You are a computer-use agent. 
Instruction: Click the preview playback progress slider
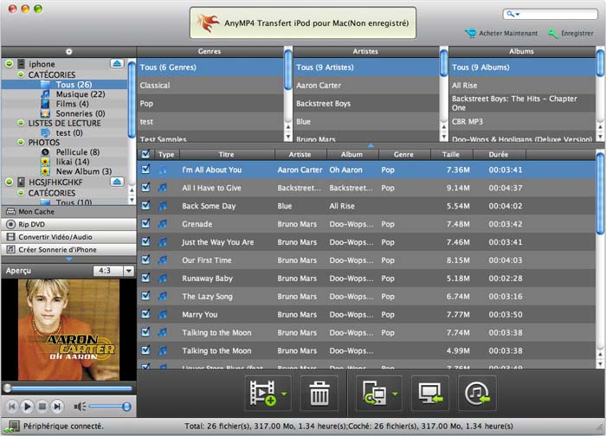68,388
